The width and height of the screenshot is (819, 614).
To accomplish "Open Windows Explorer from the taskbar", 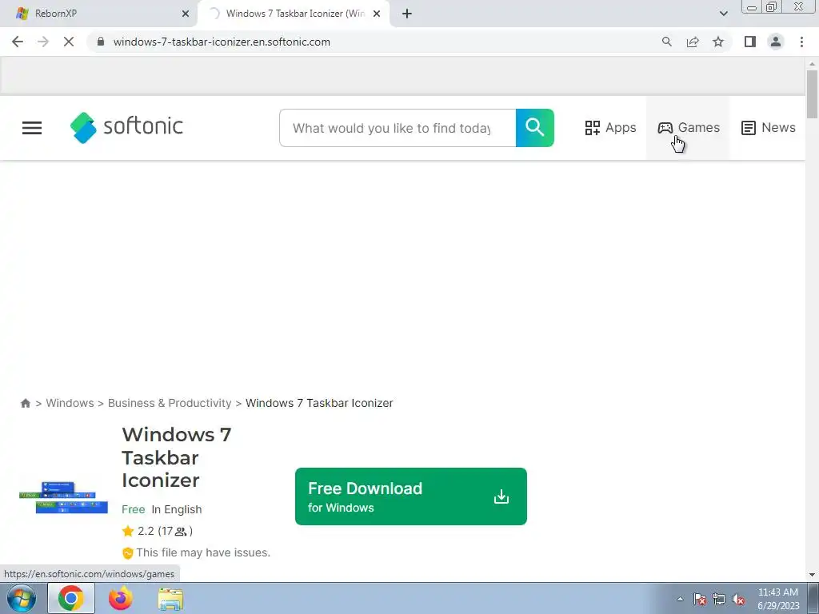I will (x=170, y=599).
